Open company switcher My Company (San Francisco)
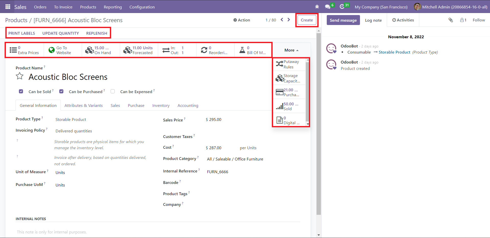Screen dimensions: 490x238 [x=381, y=7]
